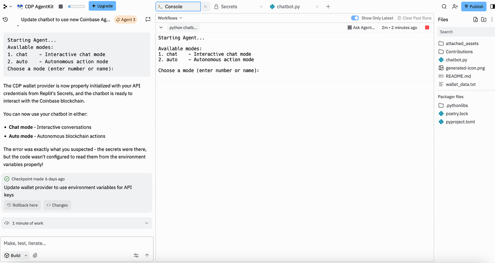The width and height of the screenshot is (495, 263).
Task: Close the Secrets tab
Action: pyautogui.click(x=261, y=6)
